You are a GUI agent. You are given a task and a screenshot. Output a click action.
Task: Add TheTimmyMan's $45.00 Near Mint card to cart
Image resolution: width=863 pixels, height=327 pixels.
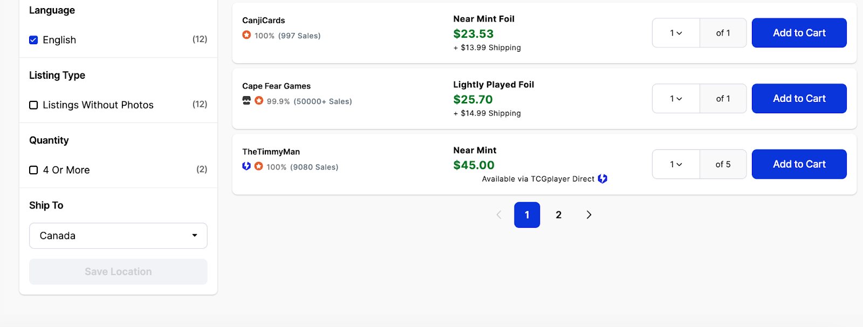(x=799, y=164)
